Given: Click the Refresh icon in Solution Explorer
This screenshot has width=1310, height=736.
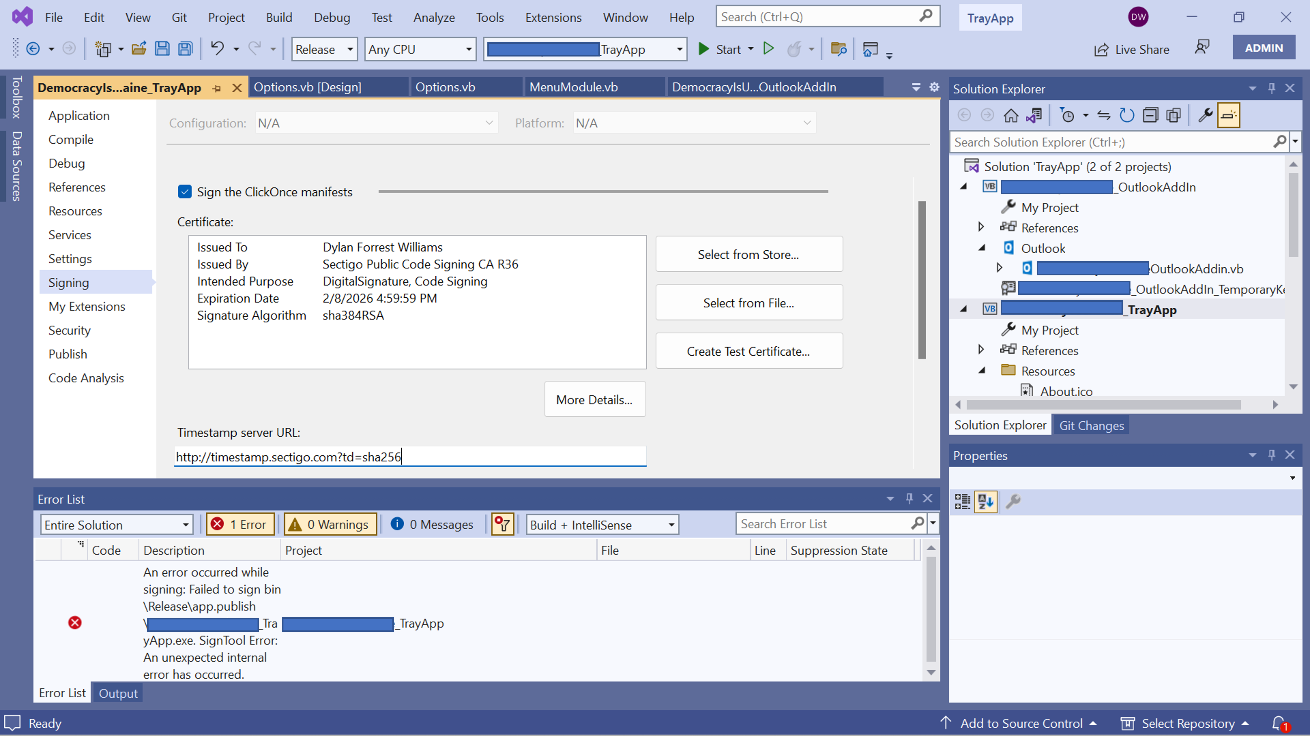Looking at the screenshot, I should [x=1126, y=115].
